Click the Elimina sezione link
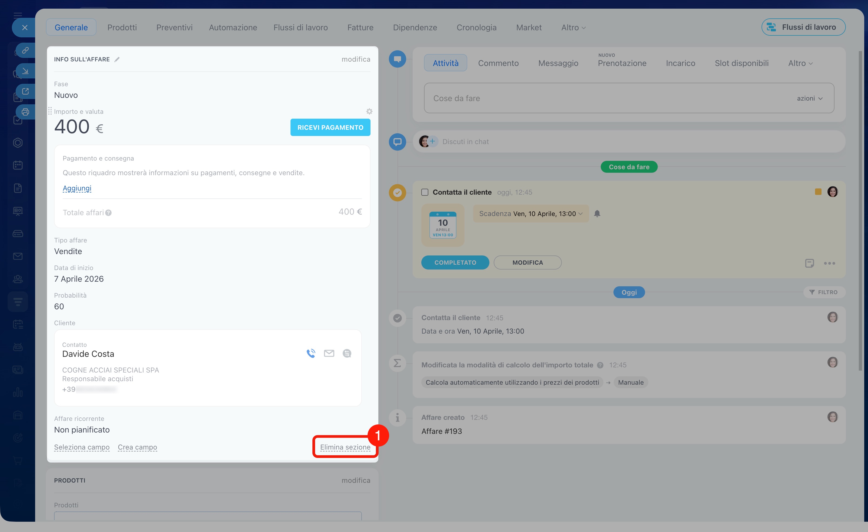868x532 pixels. coord(345,447)
